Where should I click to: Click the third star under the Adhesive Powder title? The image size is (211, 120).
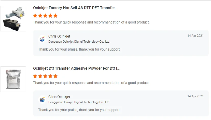point(45,76)
